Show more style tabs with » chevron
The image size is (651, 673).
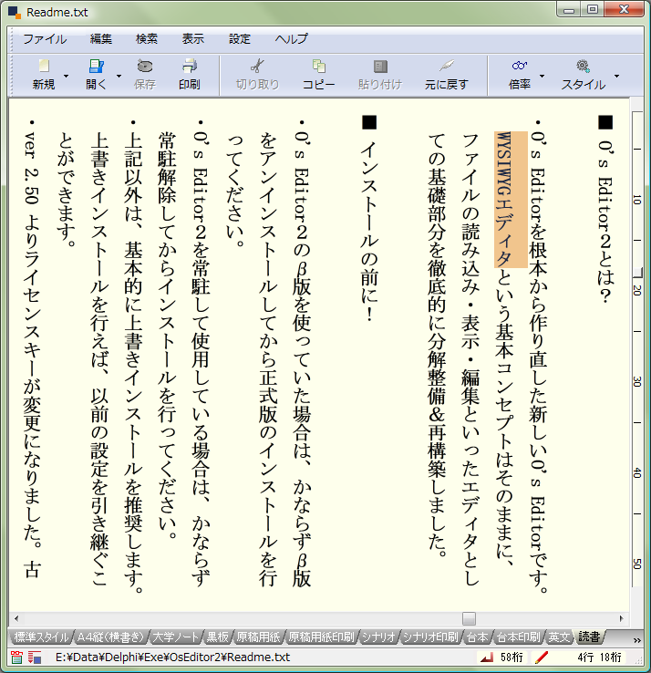pos(637,640)
